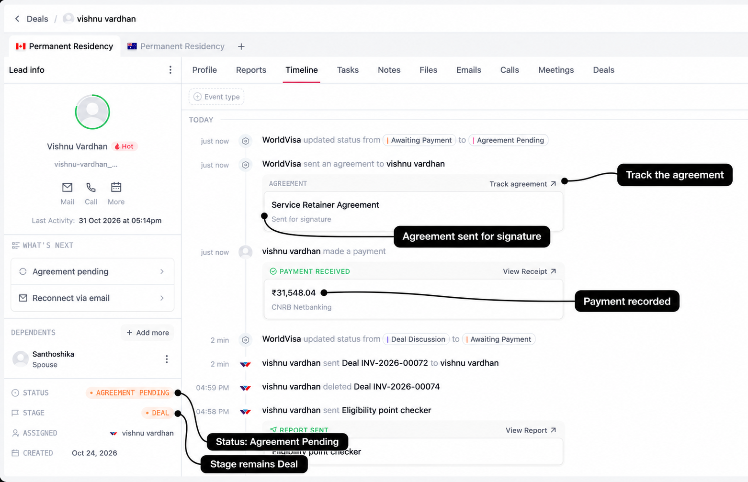Open the Files tab
This screenshot has height=482, width=748.
(x=428, y=70)
